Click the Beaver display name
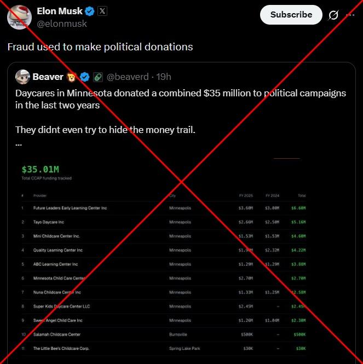 (48, 77)
